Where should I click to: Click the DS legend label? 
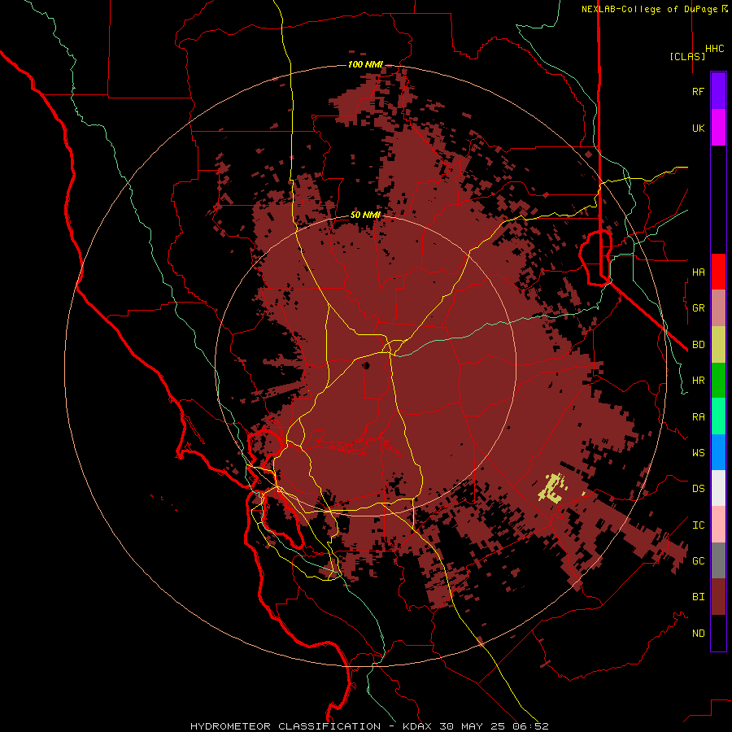(698, 489)
